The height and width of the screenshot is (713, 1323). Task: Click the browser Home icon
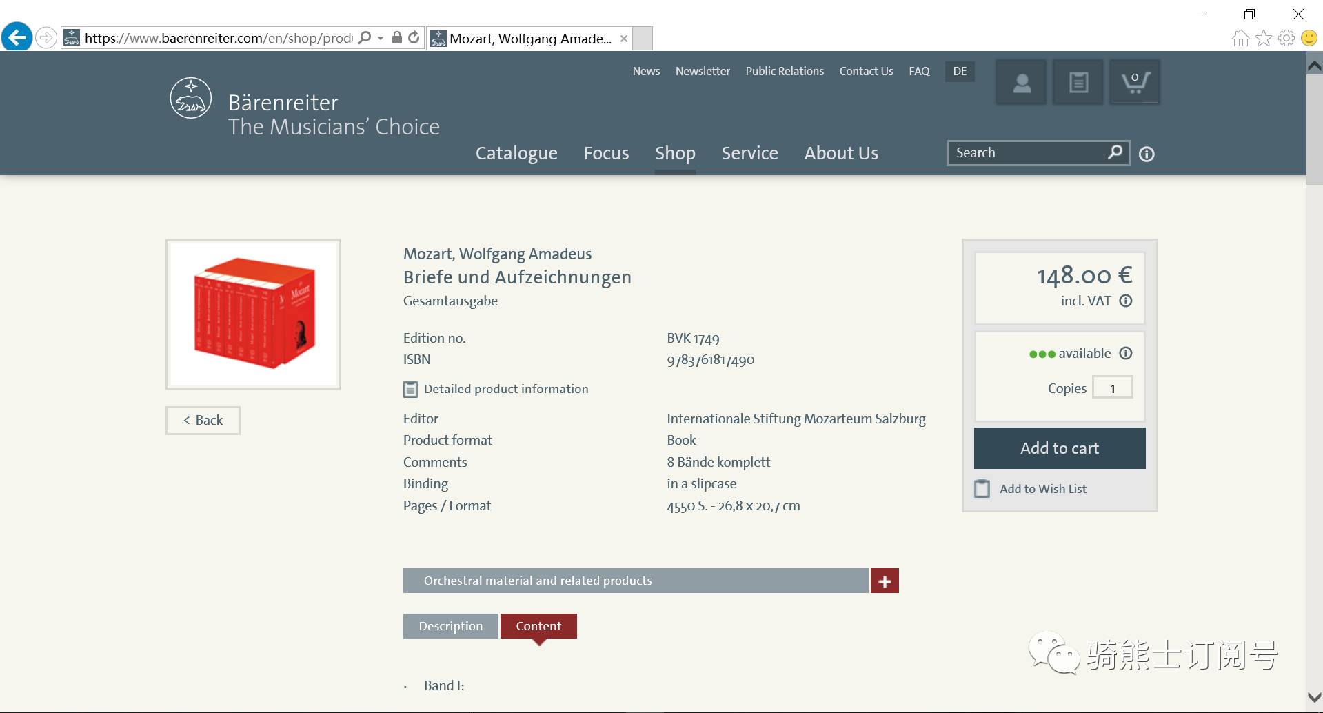pyautogui.click(x=1240, y=38)
